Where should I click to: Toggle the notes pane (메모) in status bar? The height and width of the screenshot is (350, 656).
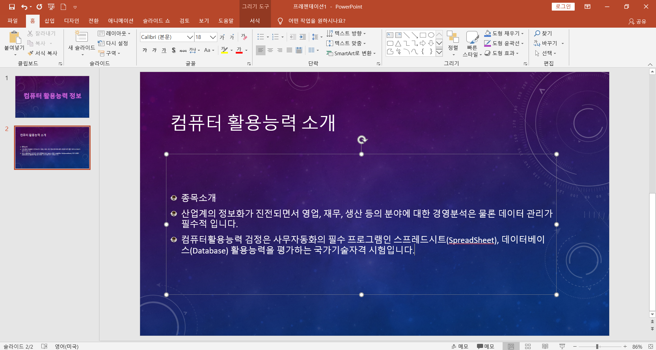(x=460, y=346)
